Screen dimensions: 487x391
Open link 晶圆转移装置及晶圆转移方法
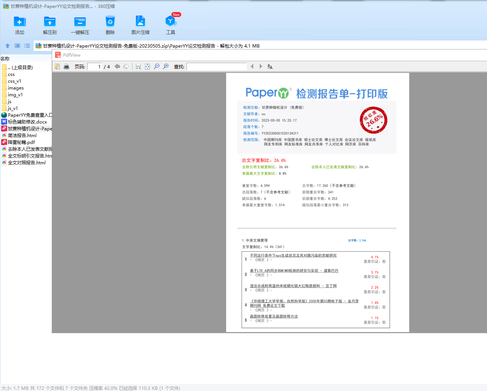click(x=274, y=316)
